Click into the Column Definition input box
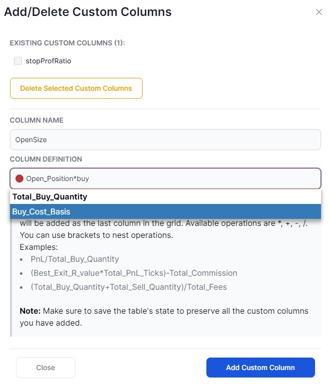The height and width of the screenshot is (384, 330). click(165, 179)
